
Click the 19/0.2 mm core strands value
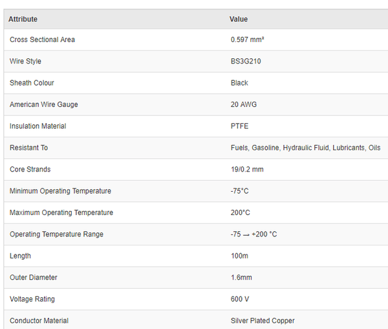pos(247,169)
